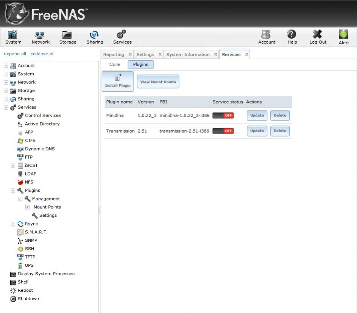Open Display System Processes

pyautogui.click(x=42, y=274)
